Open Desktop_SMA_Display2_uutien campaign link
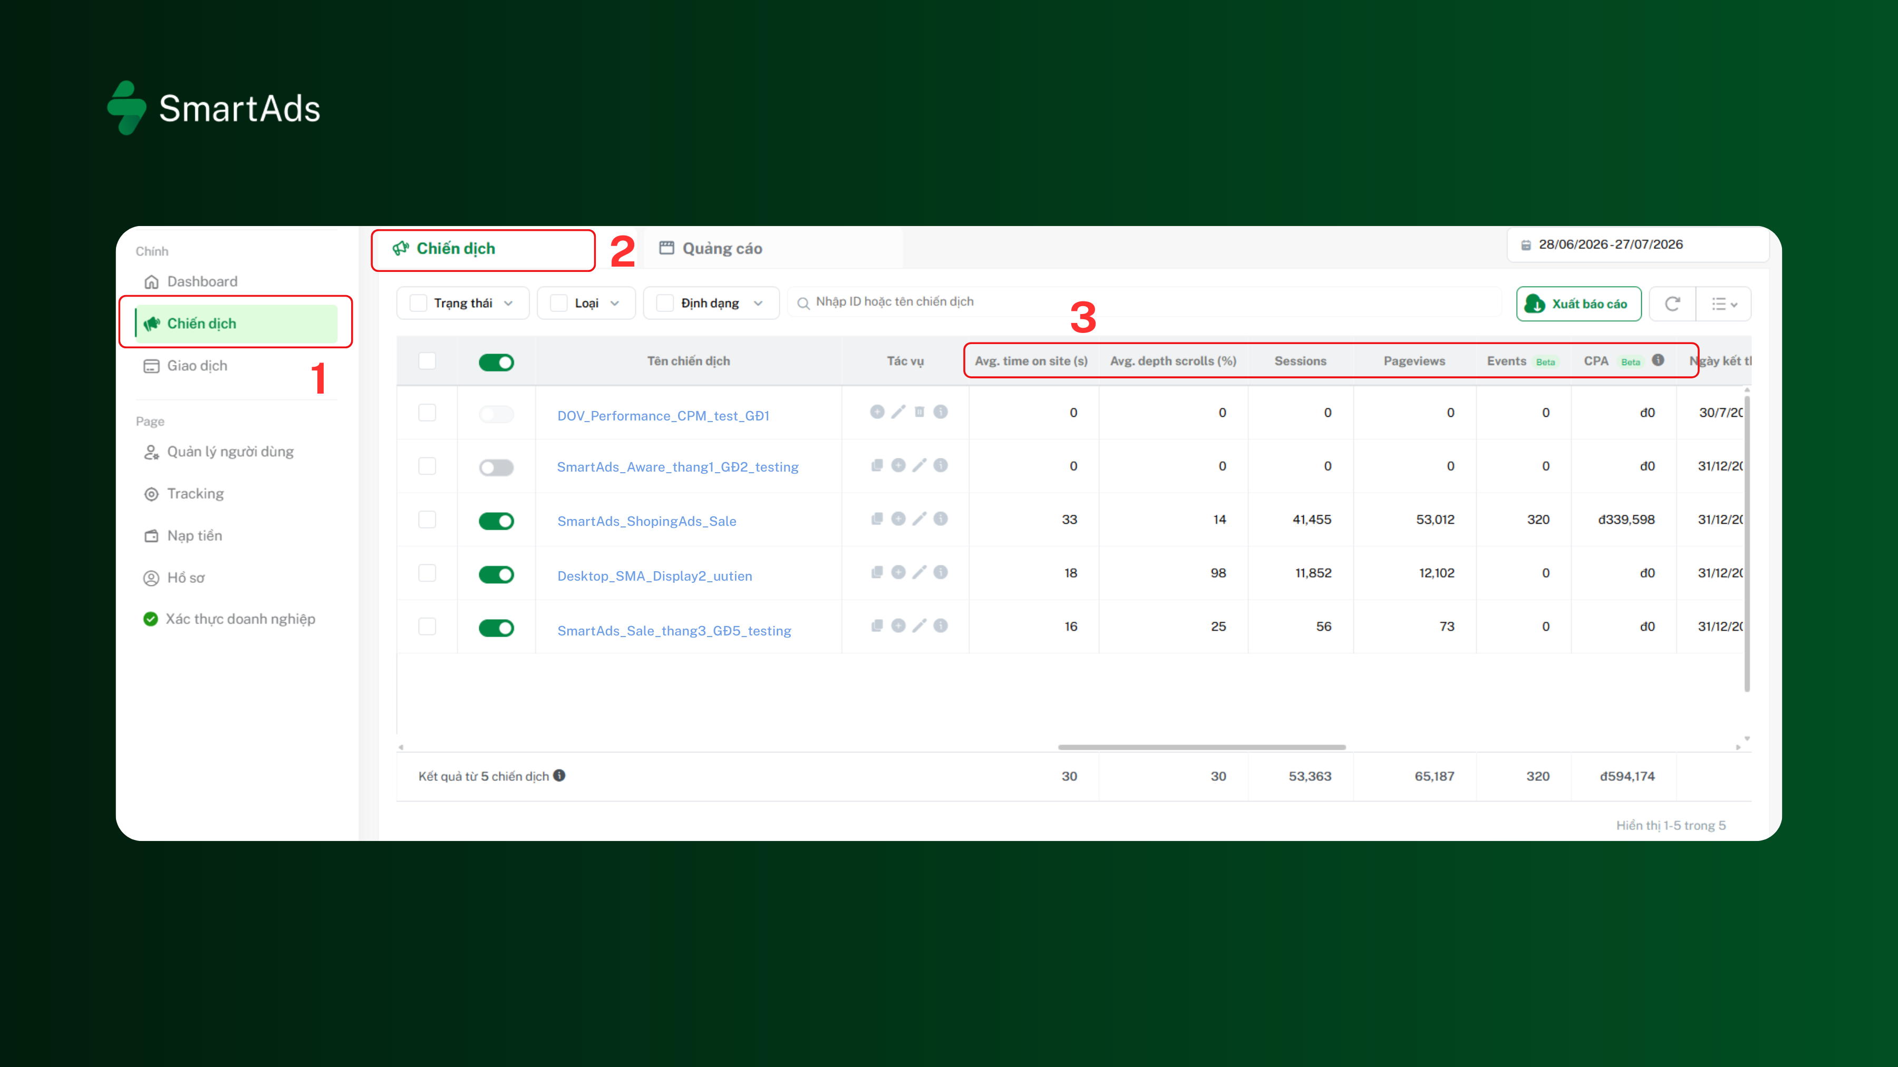The image size is (1898, 1067). pos(654,576)
